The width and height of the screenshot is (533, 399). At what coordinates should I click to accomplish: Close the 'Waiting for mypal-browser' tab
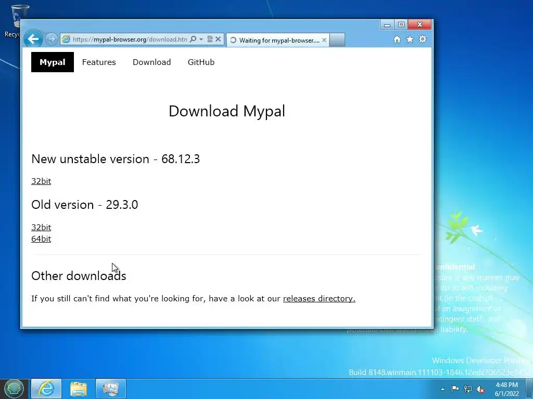click(x=324, y=40)
